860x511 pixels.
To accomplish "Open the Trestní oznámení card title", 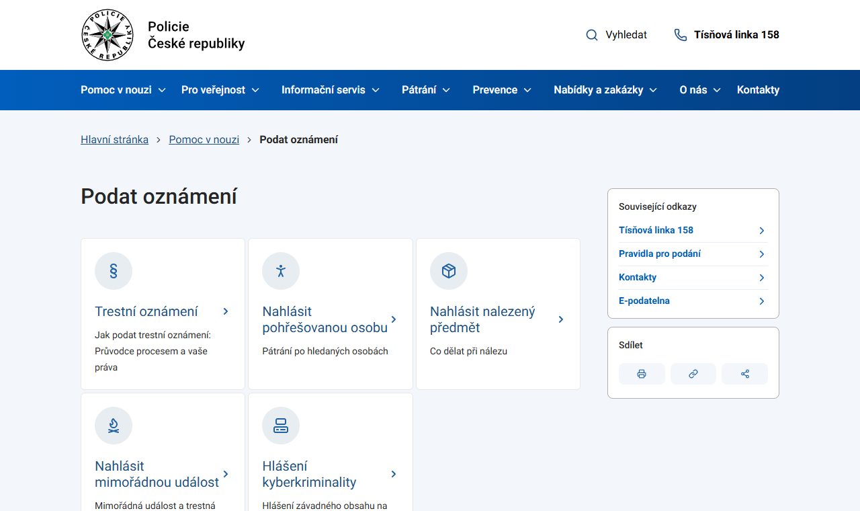I will pyautogui.click(x=146, y=311).
